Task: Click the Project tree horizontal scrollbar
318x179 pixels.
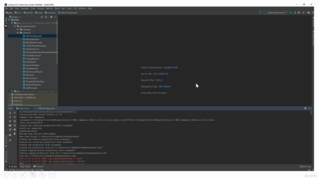Action: (x=25, y=105)
